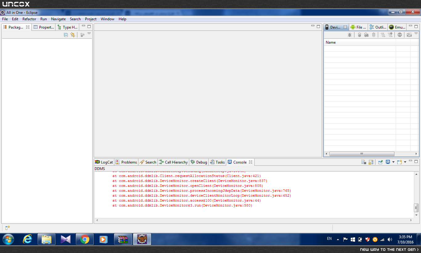Image resolution: width=421 pixels, height=253 pixels.
Task: Click the Update Threads icon
Action: [x=383, y=35]
